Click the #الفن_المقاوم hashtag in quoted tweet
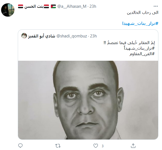This screenshot has height=150, width=162. (142, 54)
